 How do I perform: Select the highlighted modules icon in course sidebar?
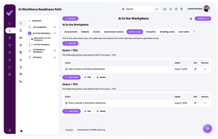point(21,23)
